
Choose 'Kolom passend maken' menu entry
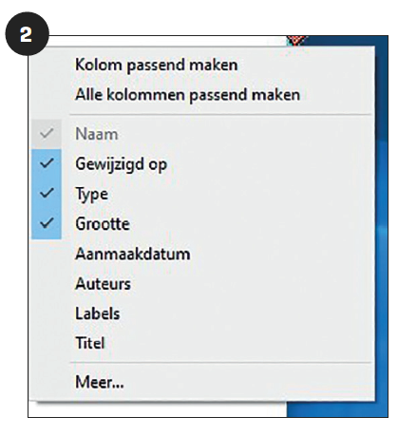[x=157, y=66]
